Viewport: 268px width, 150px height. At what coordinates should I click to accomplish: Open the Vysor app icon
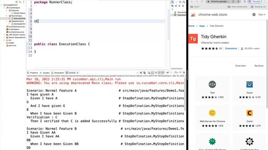pos(250,84)
